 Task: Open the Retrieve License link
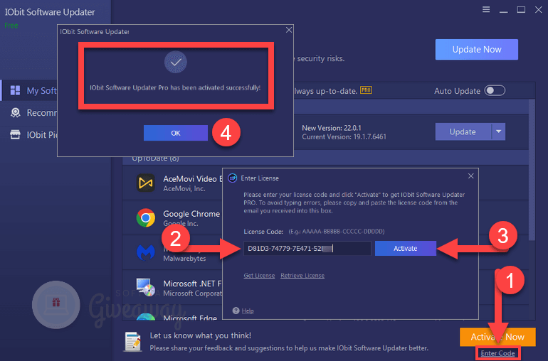tap(302, 276)
